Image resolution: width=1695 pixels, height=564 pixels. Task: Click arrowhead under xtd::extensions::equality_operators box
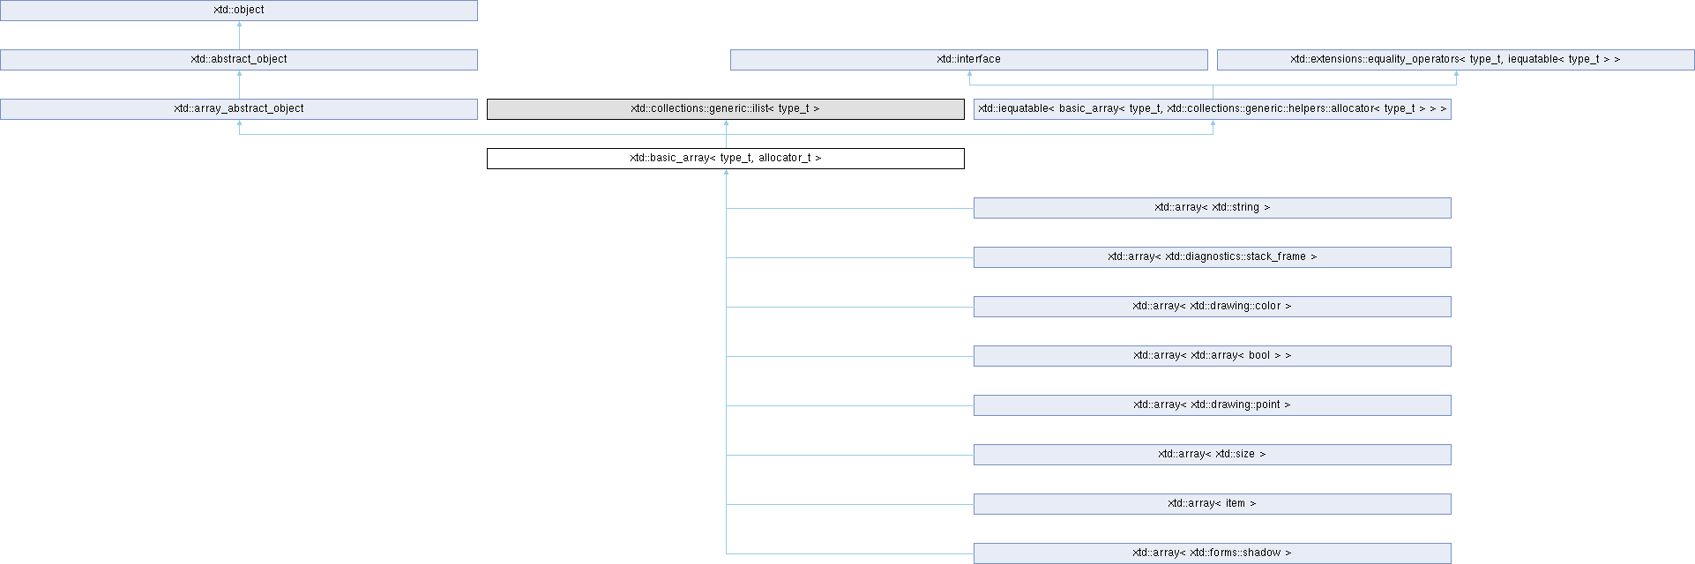coord(1456,75)
